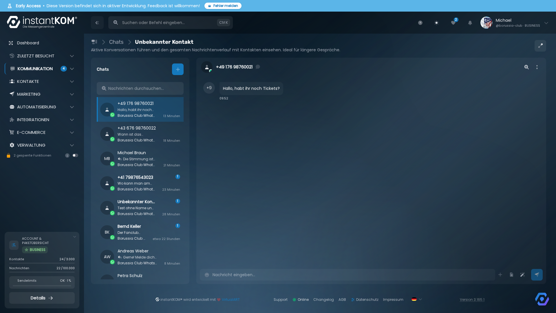Open AGB footer link
The width and height of the screenshot is (556, 313).
pos(342,300)
